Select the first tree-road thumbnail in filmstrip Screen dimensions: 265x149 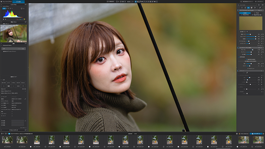coord(7,140)
